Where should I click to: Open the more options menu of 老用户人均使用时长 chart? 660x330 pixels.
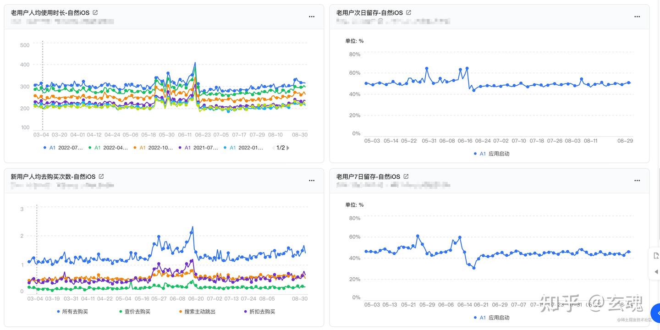point(312,16)
